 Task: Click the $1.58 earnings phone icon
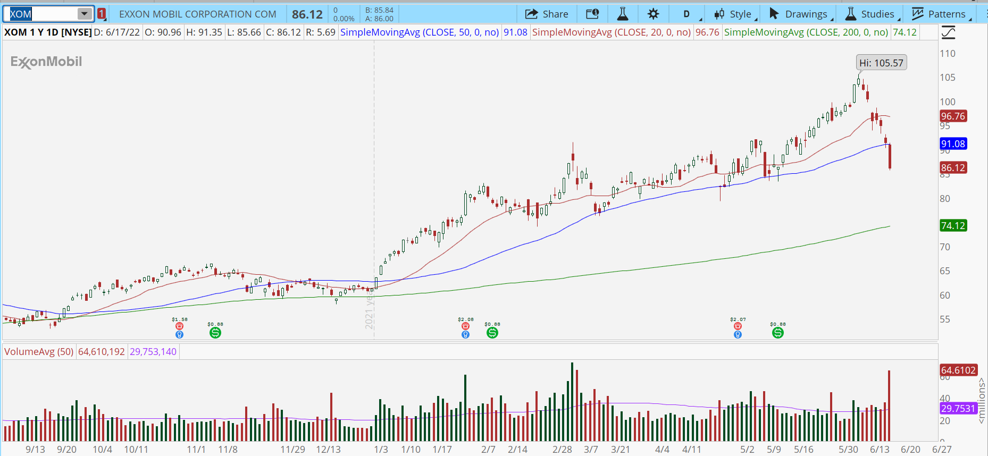click(179, 326)
